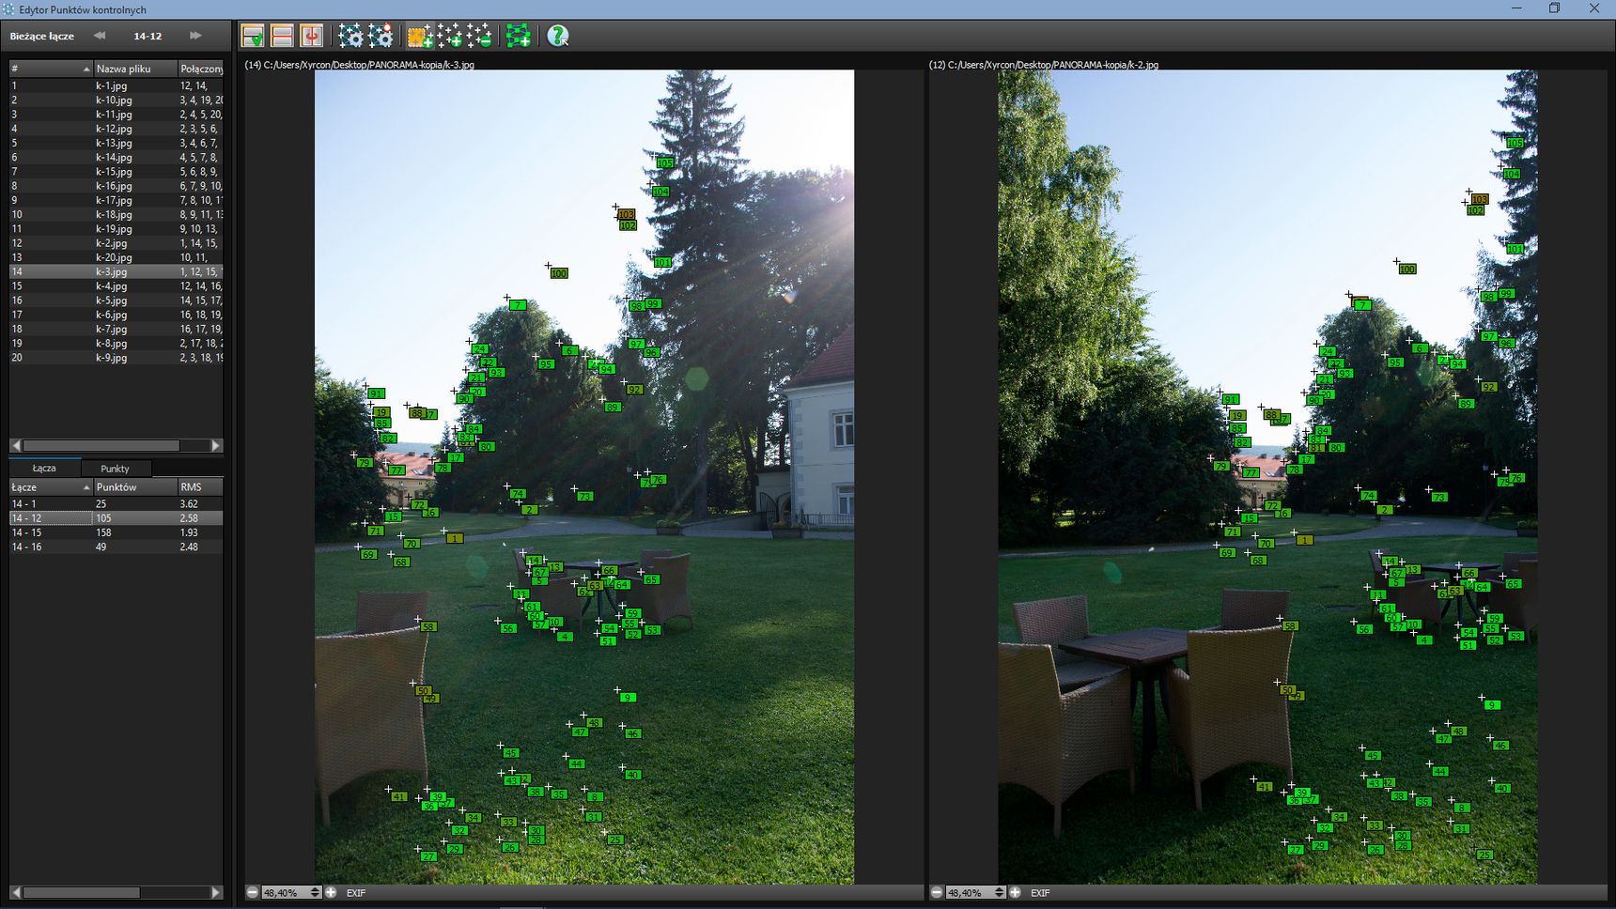Select link row 14 - 12

click(117, 517)
